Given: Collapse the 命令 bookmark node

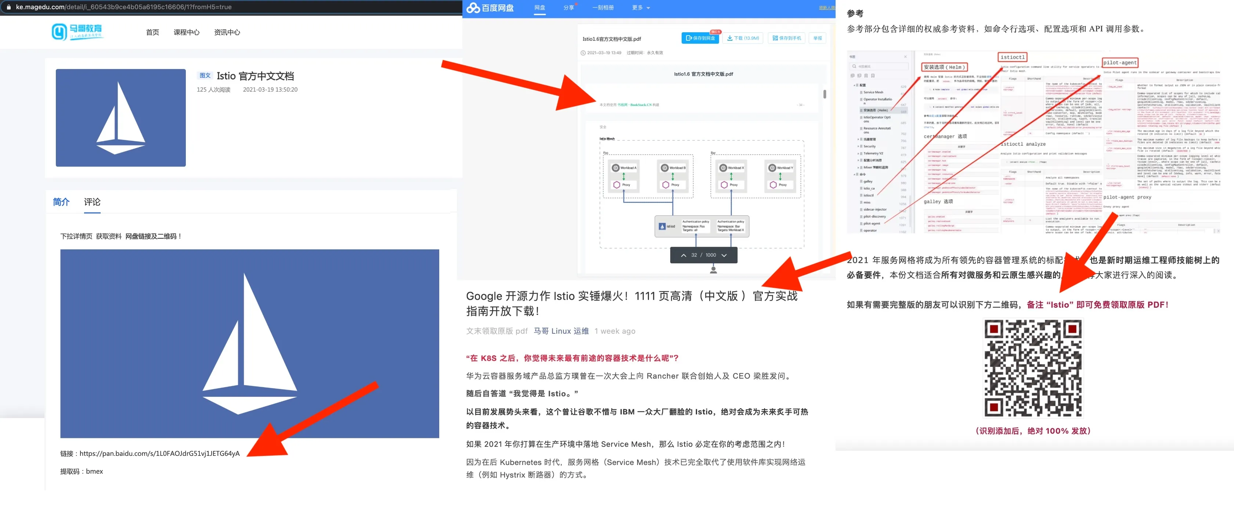Looking at the screenshot, I should pyautogui.click(x=855, y=174).
